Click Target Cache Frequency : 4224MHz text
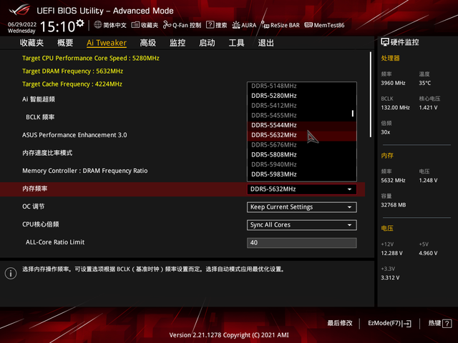458x343 pixels. (72, 84)
